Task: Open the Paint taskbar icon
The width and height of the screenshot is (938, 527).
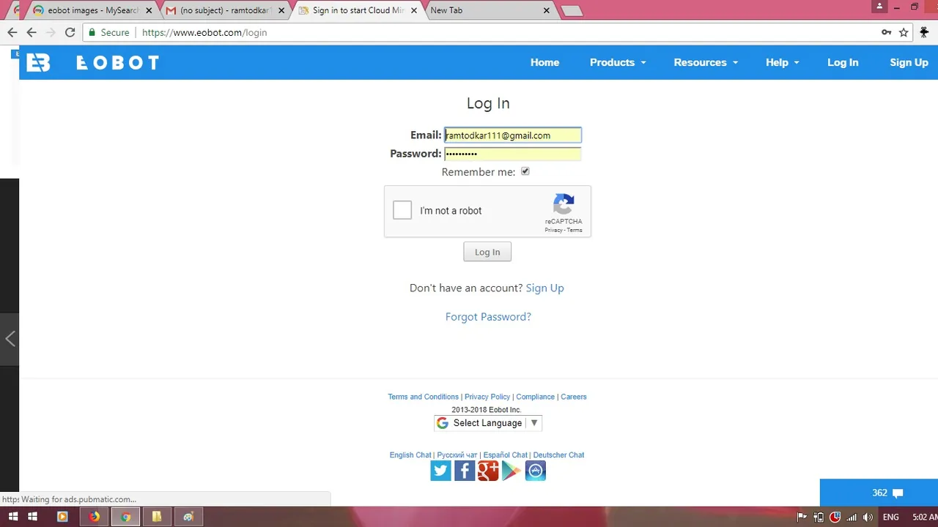Action: (188, 517)
